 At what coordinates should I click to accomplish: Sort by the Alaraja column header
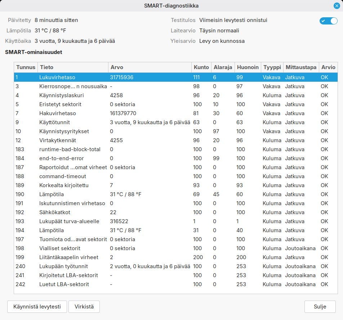(223, 67)
